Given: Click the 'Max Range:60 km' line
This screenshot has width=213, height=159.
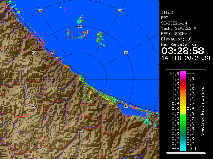Looking at the screenshot, I should (178, 44).
